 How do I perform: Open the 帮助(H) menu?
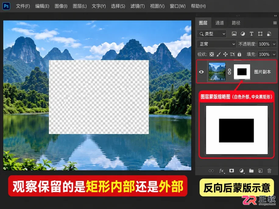click(x=198, y=6)
